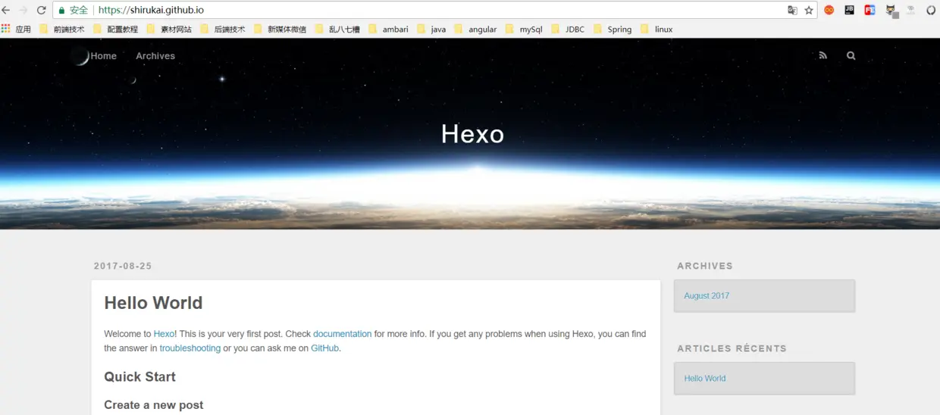Open Archives in site navigation
This screenshot has width=940, height=415.
(155, 56)
